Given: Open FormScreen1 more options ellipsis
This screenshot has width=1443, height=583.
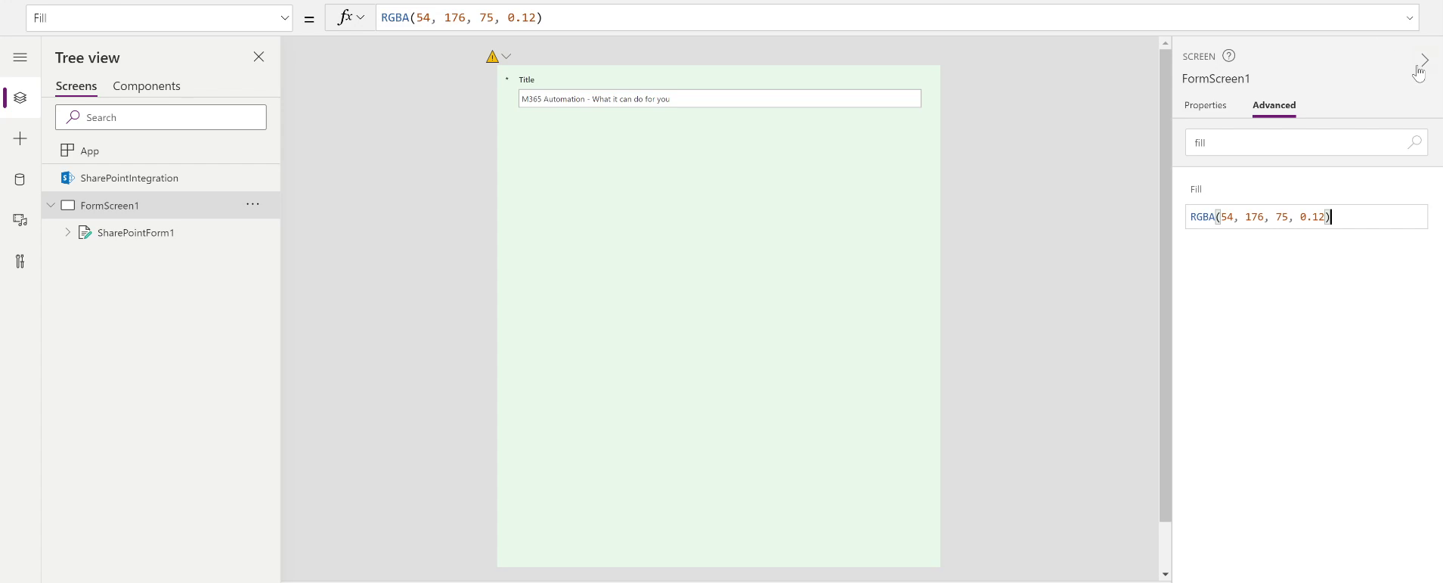Looking at the screenshot, I should [252, 204].
